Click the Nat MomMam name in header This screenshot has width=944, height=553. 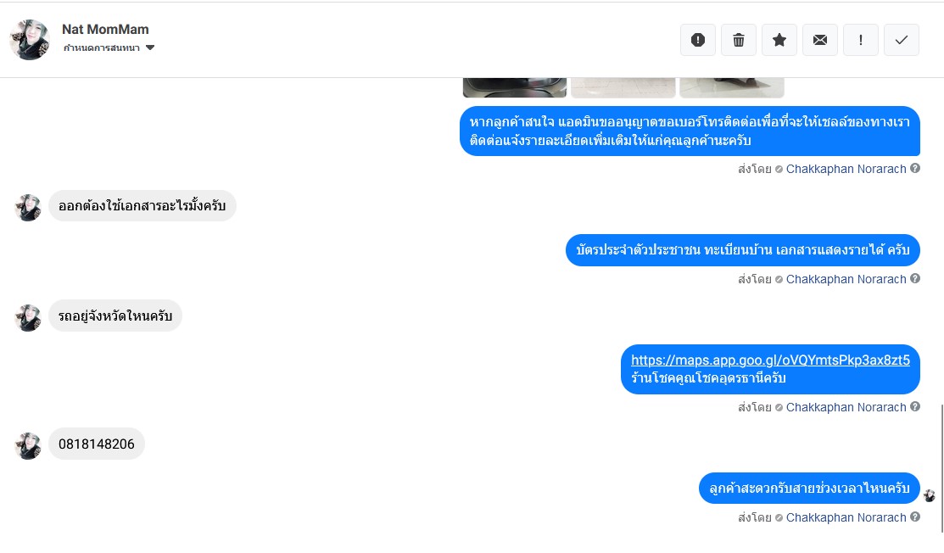tap(105, 30)
